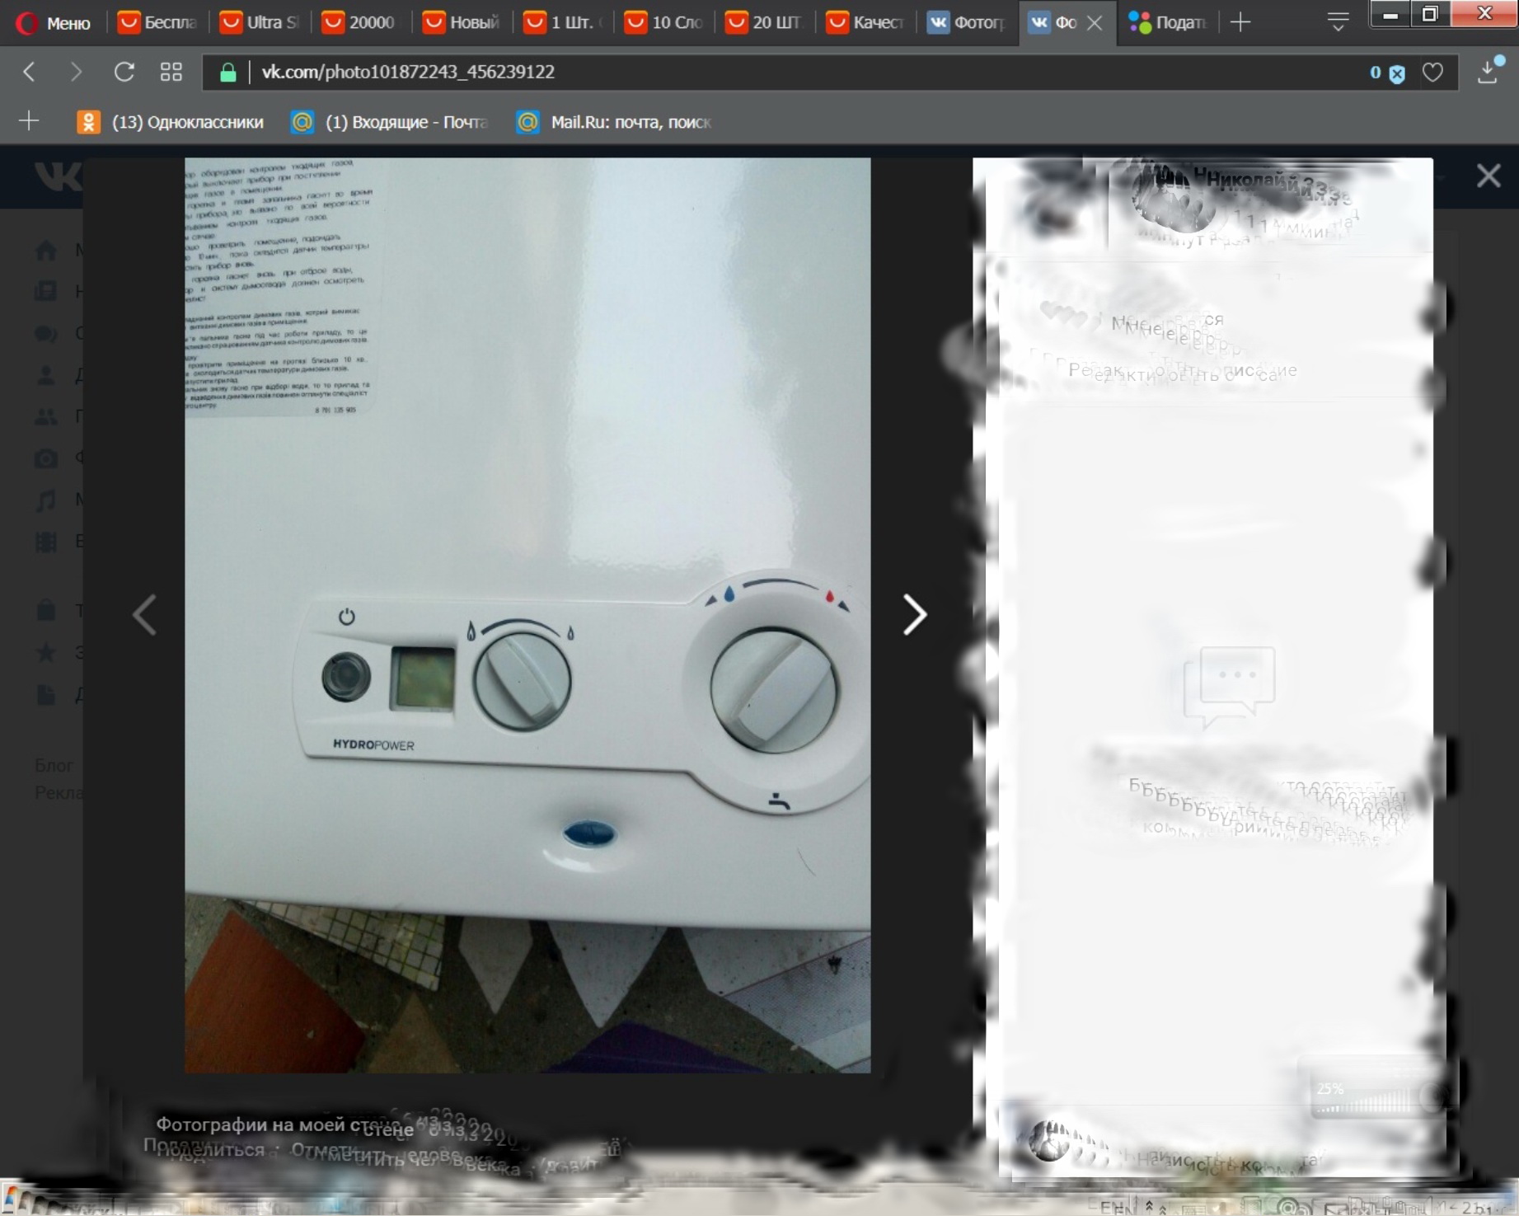Click the browser back arrow icon

click(30, 73)
